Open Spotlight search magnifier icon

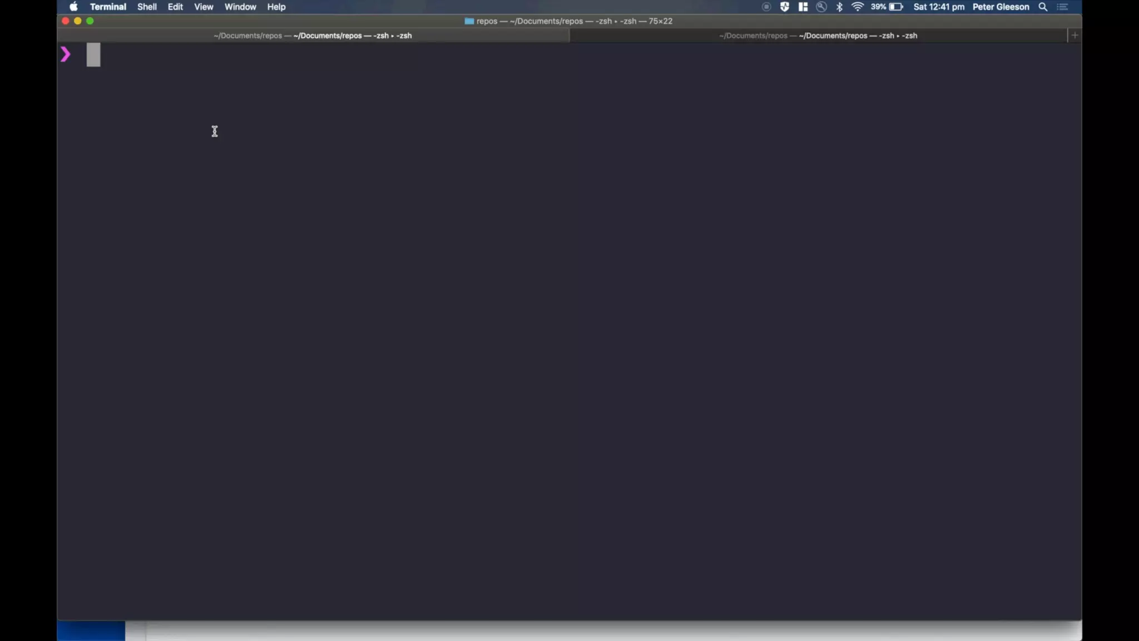[1043, 7]
